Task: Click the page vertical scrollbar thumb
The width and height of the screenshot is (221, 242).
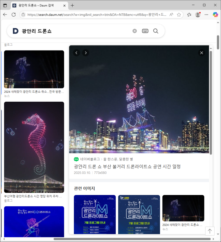Action: click(x=218, y=42)
